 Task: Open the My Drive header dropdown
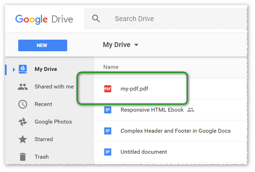point(137,45)
